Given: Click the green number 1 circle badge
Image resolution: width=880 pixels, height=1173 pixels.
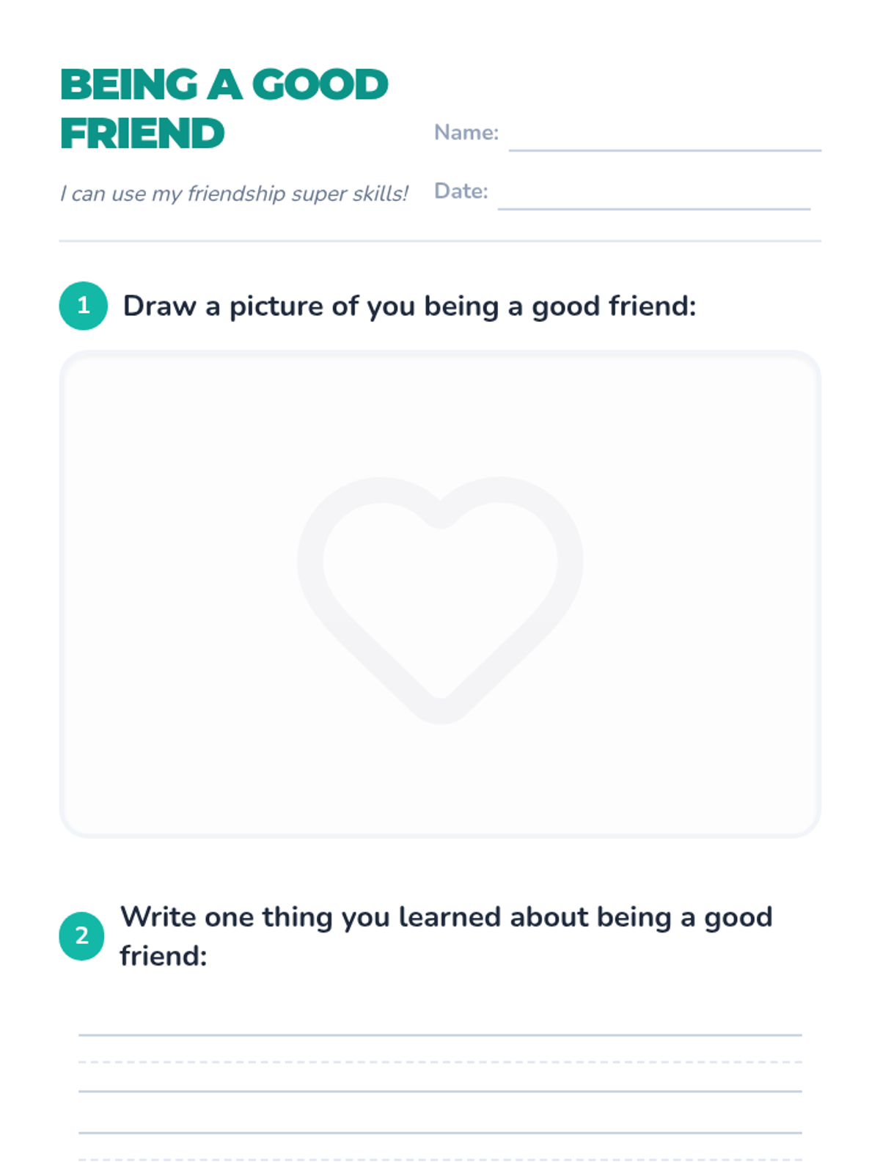Looking at the screenshot, I should pyautogui.click(x=84, y=306).
